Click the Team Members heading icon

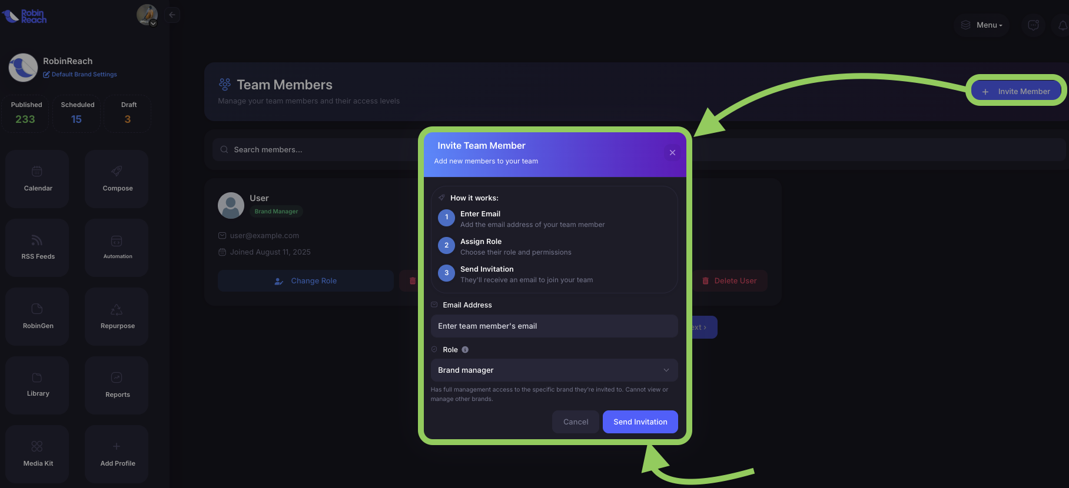225,85
